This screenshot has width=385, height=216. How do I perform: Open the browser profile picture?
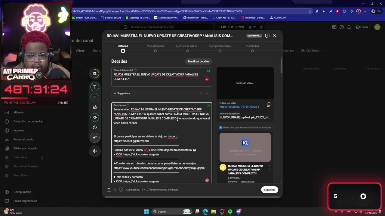[x=359, y=11]
